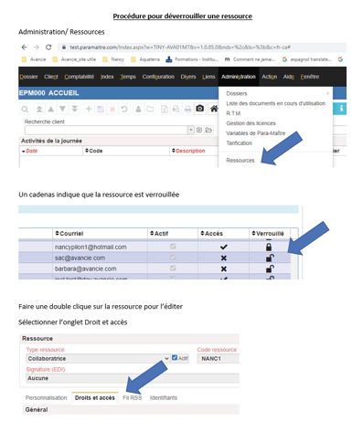Viewport: 363px width, 421px height.
Task: Click browser back arrow
Action: click(x=25, y=47)
